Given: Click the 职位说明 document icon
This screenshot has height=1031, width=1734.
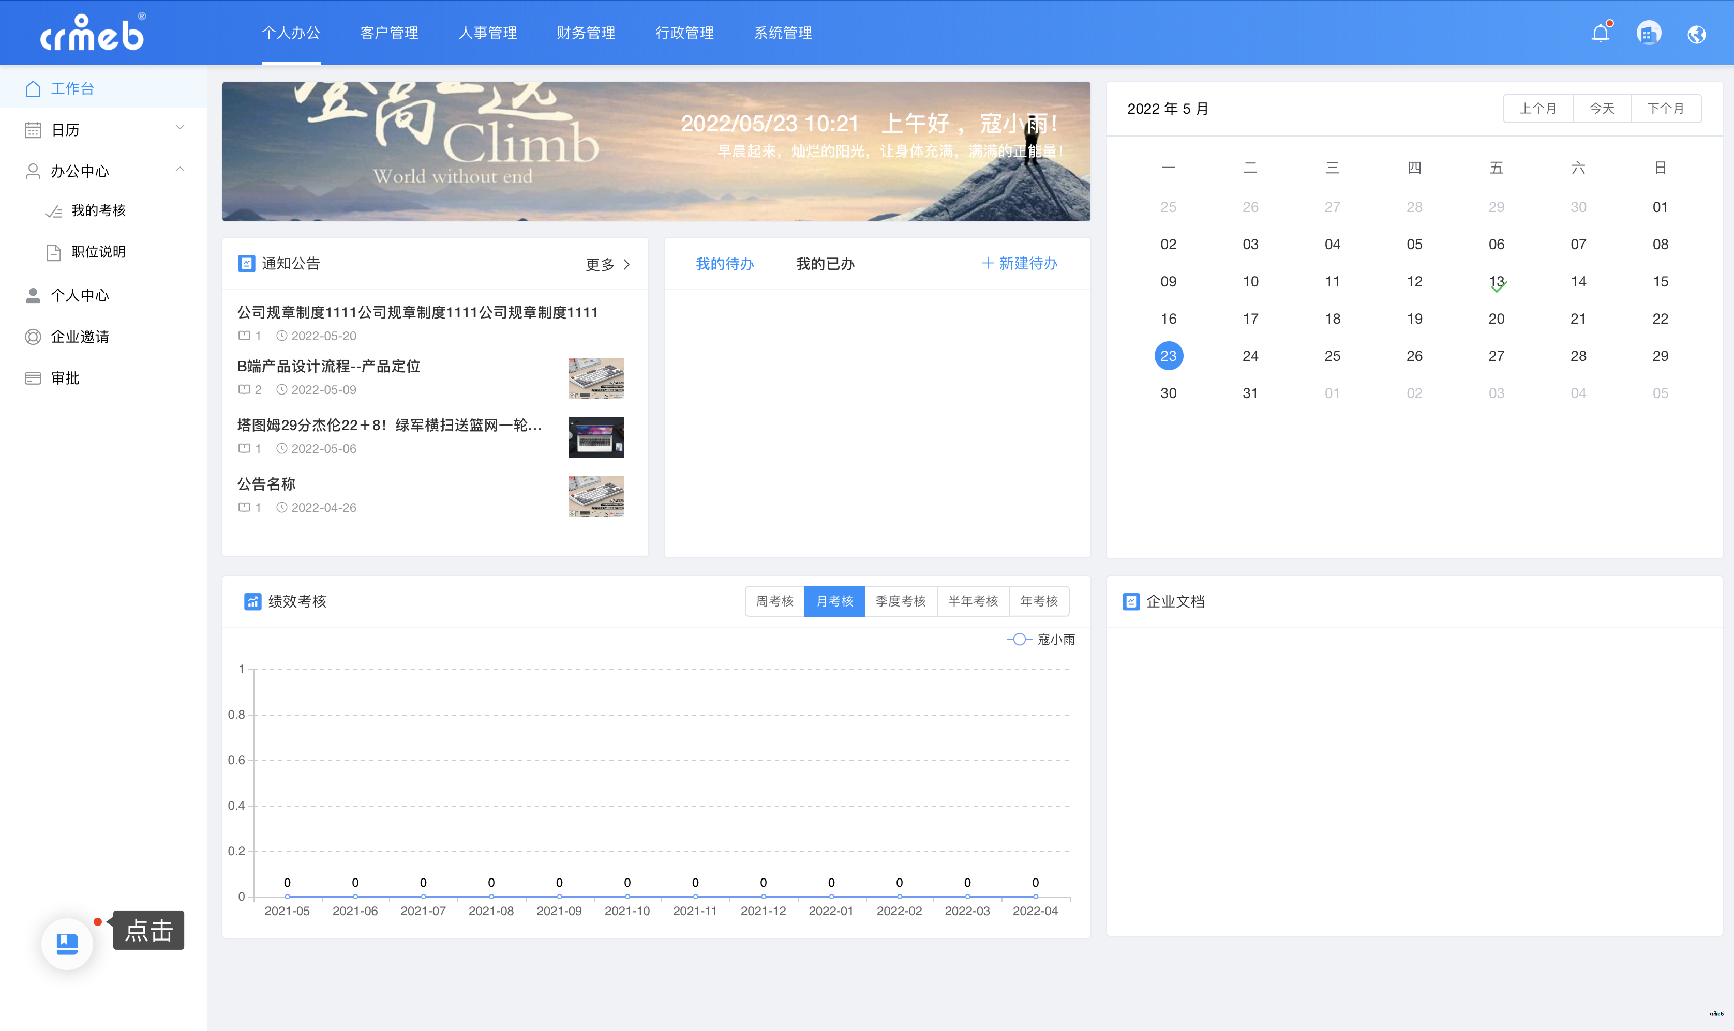Looking at the screenshot, I should point(53,252).
